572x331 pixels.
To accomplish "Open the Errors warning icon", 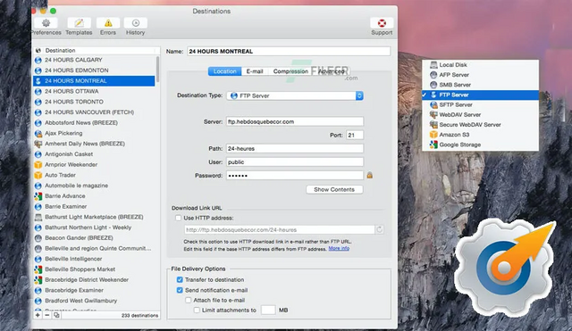I will pyautogui.click(x=108, y=23).
